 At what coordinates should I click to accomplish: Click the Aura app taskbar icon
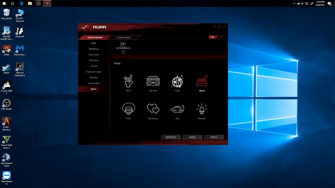click(x=47, y=3)
